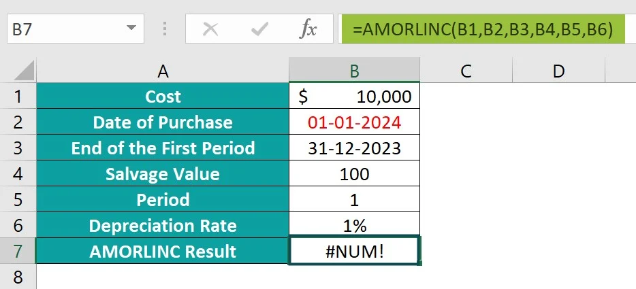
Task: Select row 3 header
Action: (x=18, y=148)
